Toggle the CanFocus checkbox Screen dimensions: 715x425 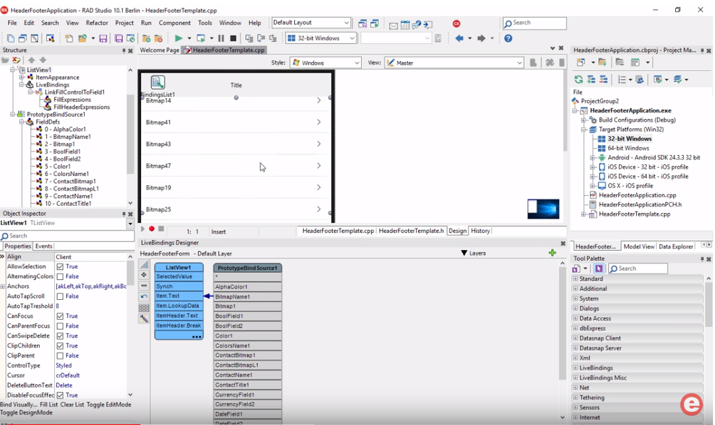[x=60, y=316]
